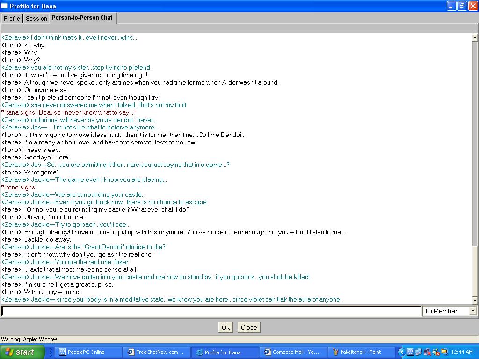
Task: Click Profile for Itana taskbar button
Action: (225, 352)
